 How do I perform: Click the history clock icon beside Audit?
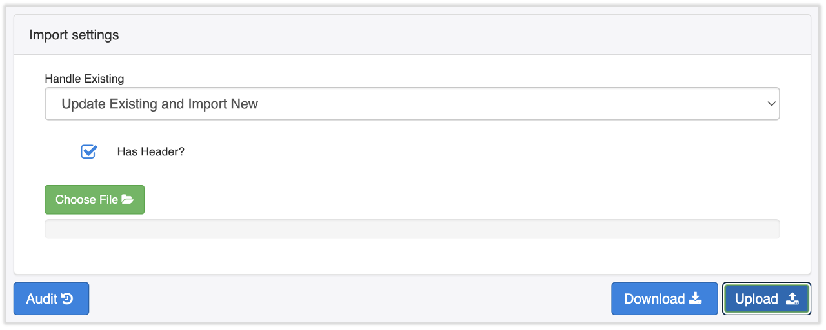pyautogui.click(x=67, y=299)
